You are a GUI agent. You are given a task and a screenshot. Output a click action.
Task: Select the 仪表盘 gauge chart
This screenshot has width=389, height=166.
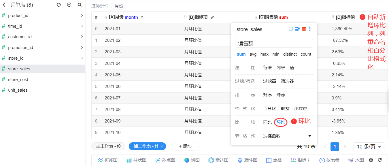(329, 160)
